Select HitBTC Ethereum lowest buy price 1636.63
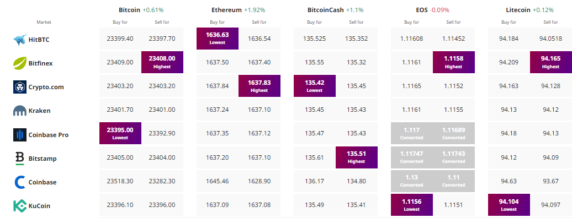 (x=218, y=39)
